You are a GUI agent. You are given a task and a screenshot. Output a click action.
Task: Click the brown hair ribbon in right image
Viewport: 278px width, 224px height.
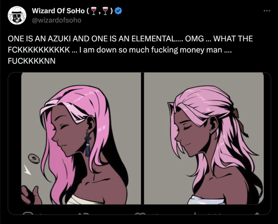coord(240,122)
